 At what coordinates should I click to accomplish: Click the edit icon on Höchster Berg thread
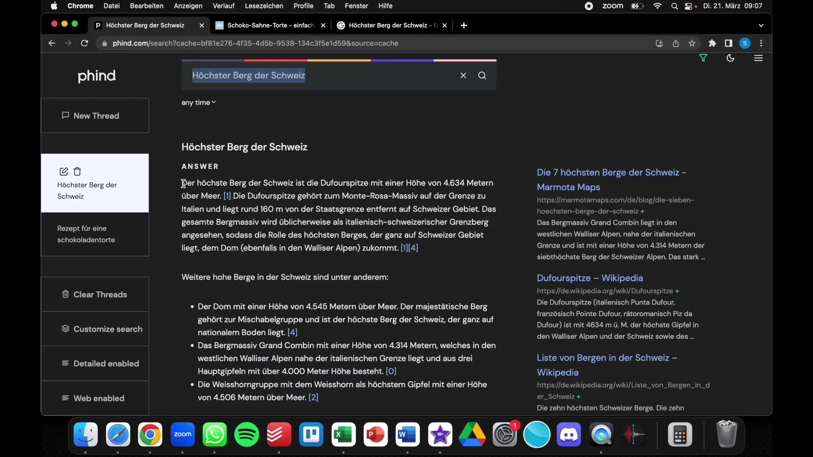pos(64,171)
